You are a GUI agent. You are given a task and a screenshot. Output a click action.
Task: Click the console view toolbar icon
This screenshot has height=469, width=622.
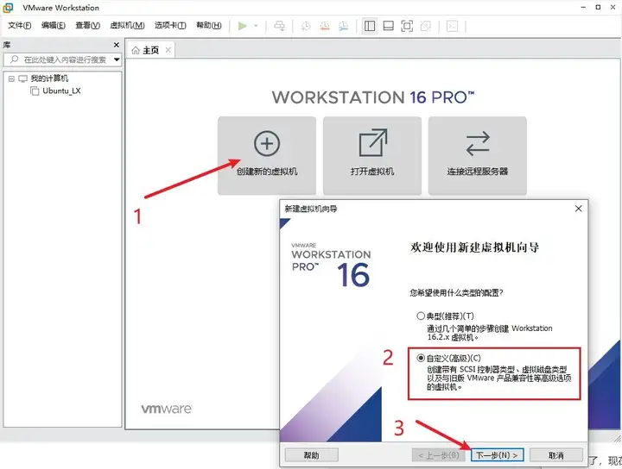452,26
